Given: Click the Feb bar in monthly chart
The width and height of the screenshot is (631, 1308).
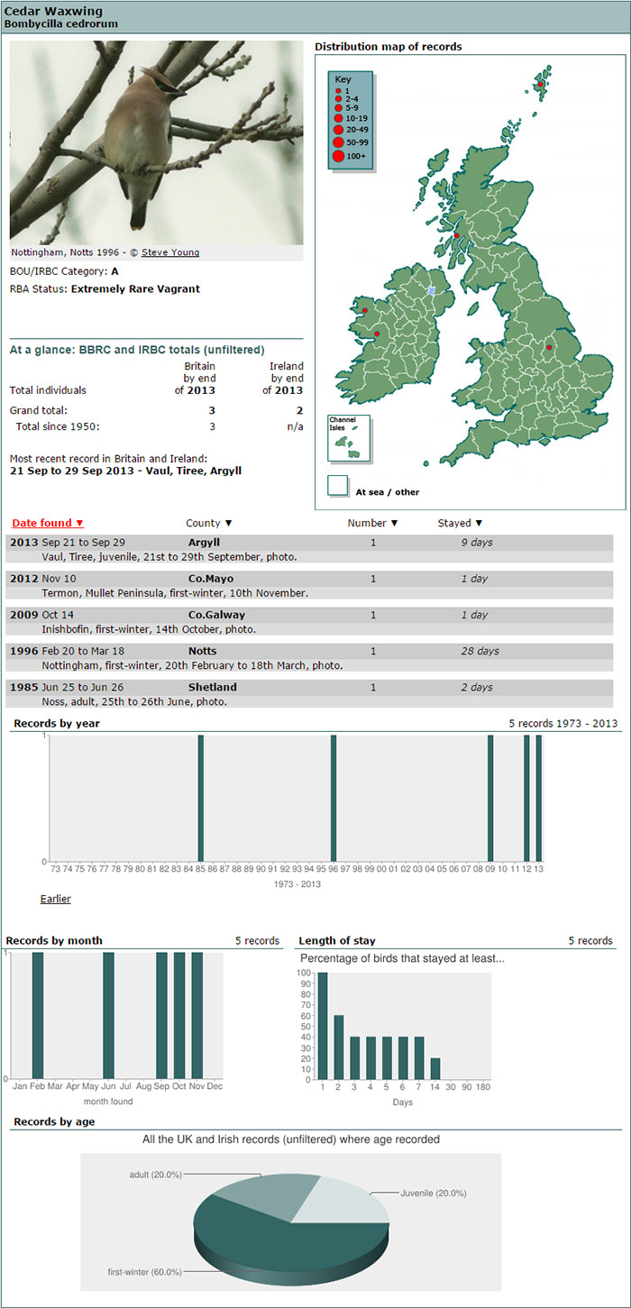Looking at the screenshot, I should 38,1015.
